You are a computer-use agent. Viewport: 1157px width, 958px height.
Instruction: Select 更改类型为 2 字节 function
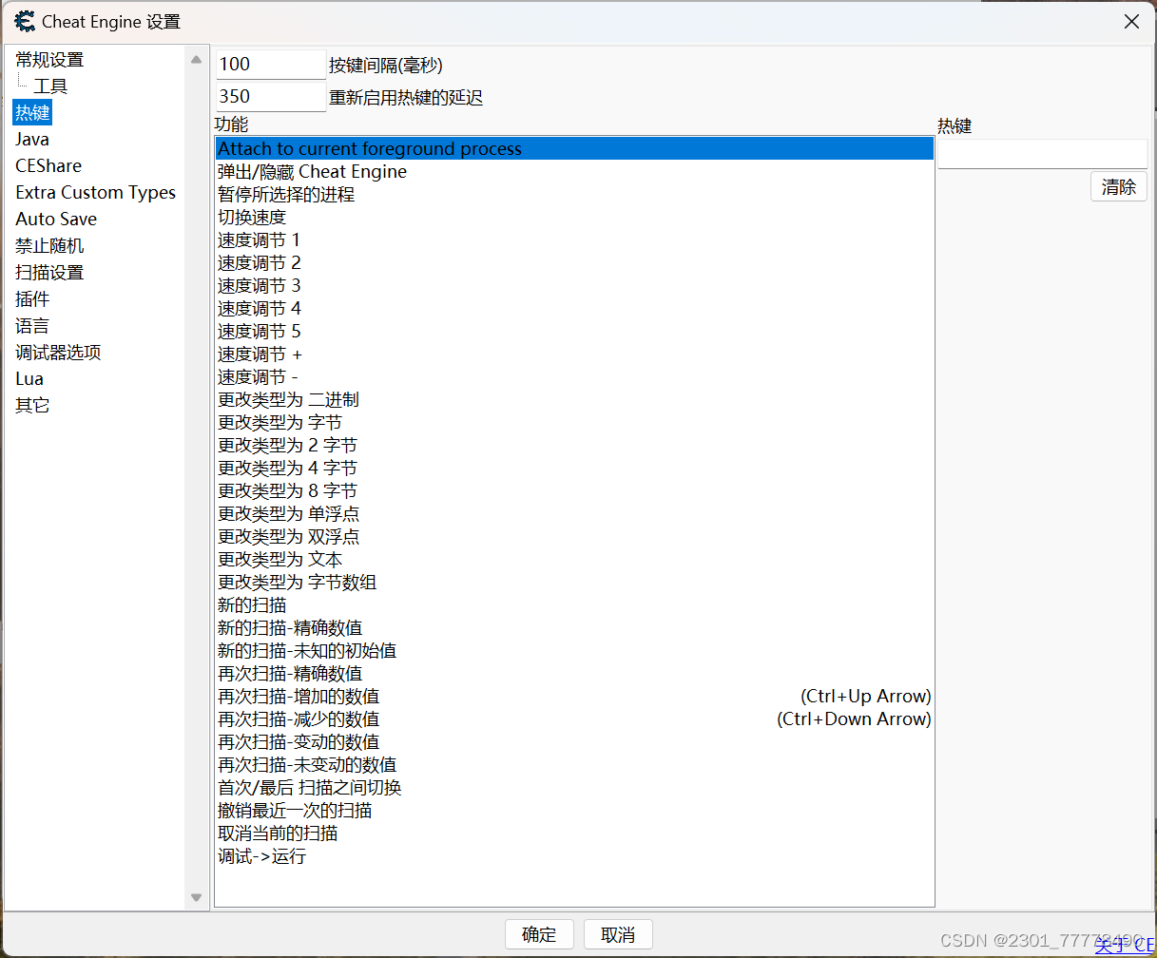pyautogui.click(x=574, y=446)
